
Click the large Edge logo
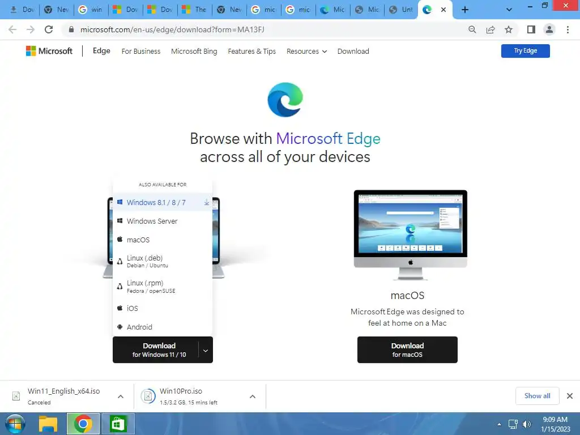[x=285, y=100]
